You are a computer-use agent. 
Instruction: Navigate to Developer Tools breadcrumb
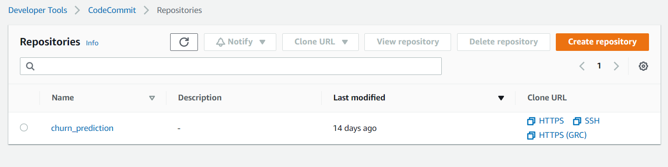point(38,10)
